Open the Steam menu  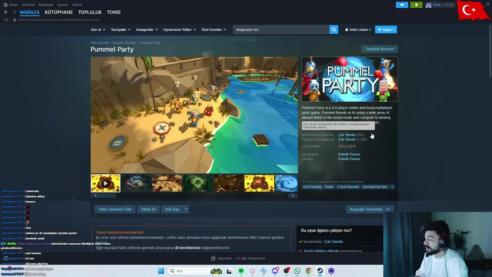click(11, 5)
